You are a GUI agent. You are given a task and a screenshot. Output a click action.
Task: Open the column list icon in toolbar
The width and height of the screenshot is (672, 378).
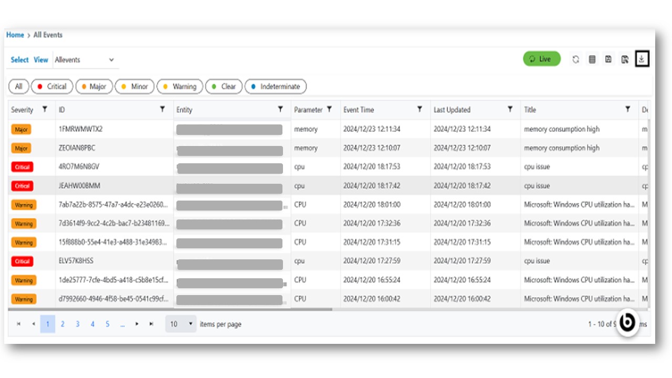point(592,59)
